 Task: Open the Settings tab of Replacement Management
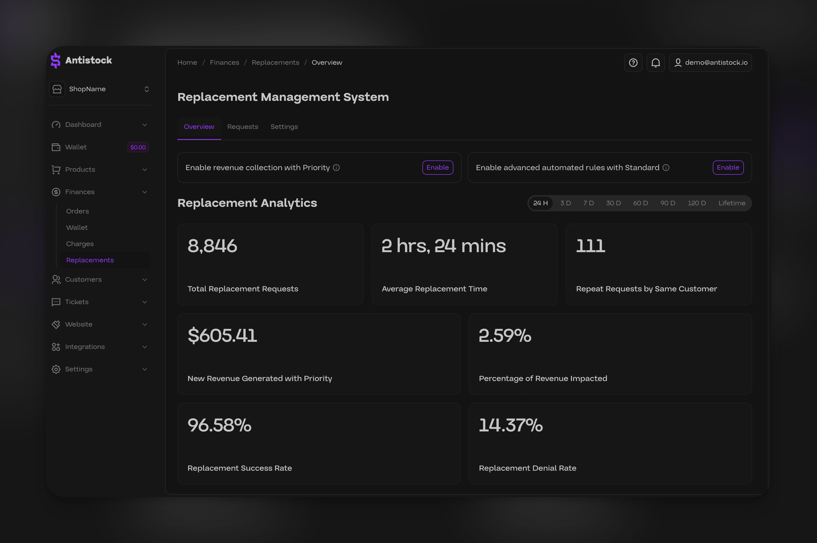284,127
